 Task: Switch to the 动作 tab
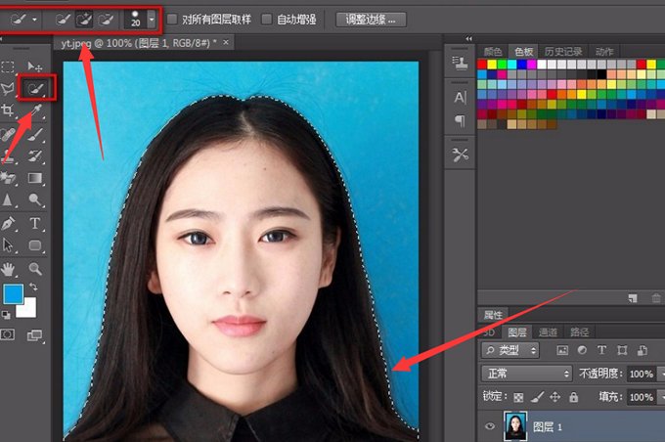pos(604,52)
